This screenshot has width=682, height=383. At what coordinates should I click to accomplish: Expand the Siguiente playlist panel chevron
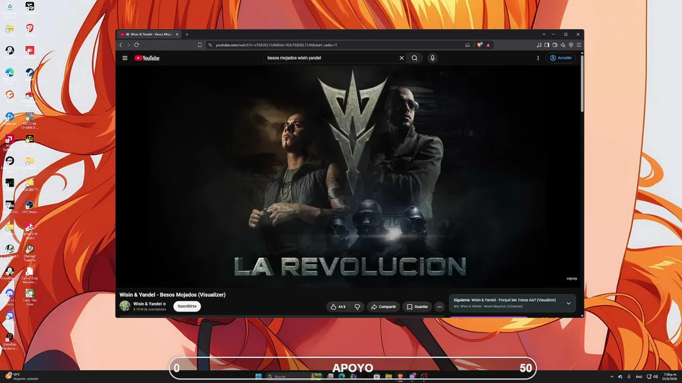tap(569, 303)
